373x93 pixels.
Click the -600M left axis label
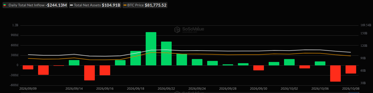(14, 85)
